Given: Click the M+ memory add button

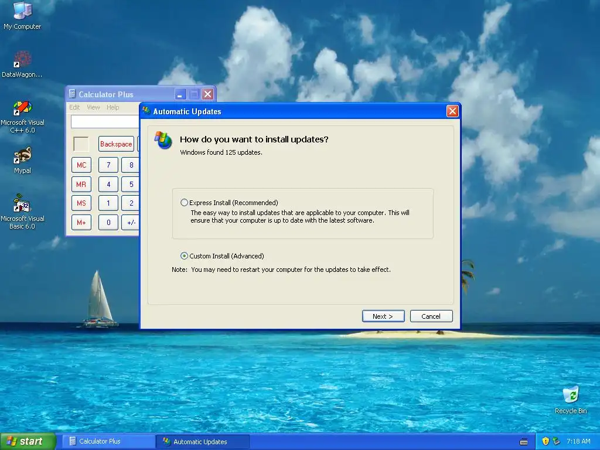Looking at the screenshot, I should (x=81, y=222).
